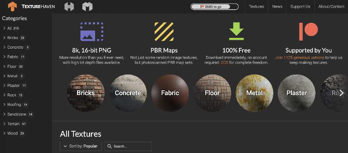Expand the Bricks category chevron
Image resolution: width=348 pixels, height=153 pixels.
pyautogui.click(x=4, y=38)
